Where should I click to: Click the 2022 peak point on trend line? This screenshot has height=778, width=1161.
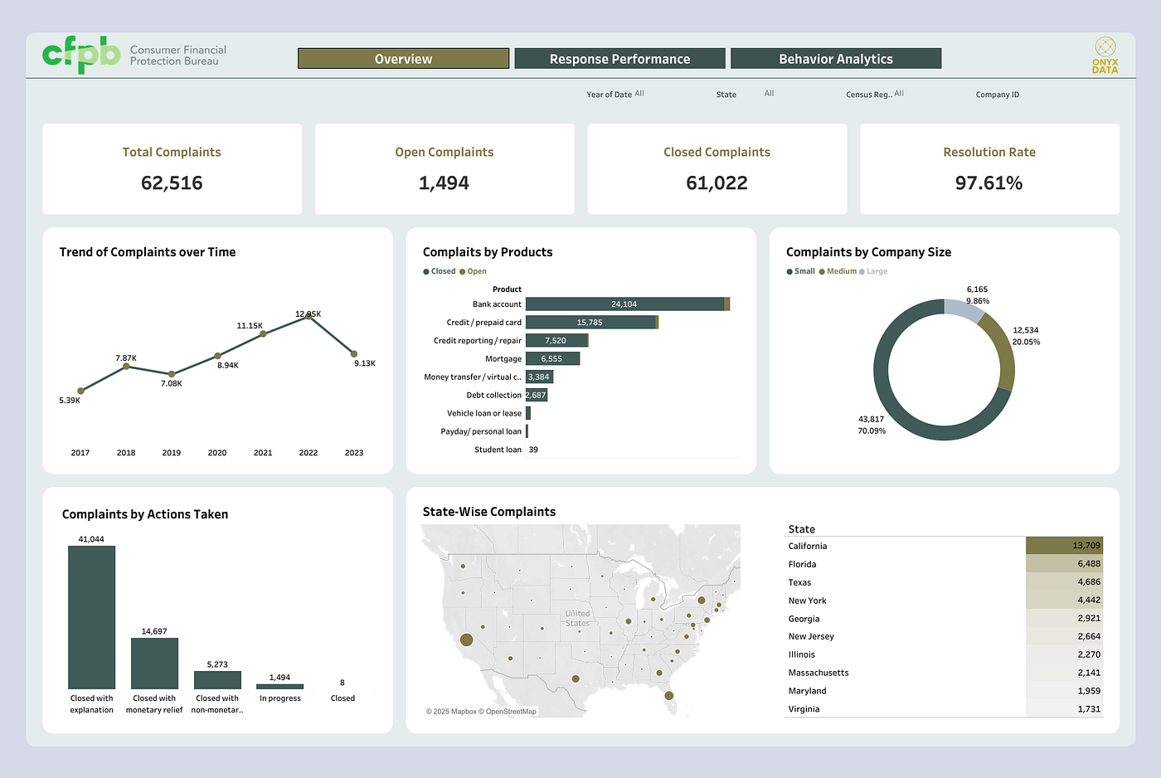[308, 316]
